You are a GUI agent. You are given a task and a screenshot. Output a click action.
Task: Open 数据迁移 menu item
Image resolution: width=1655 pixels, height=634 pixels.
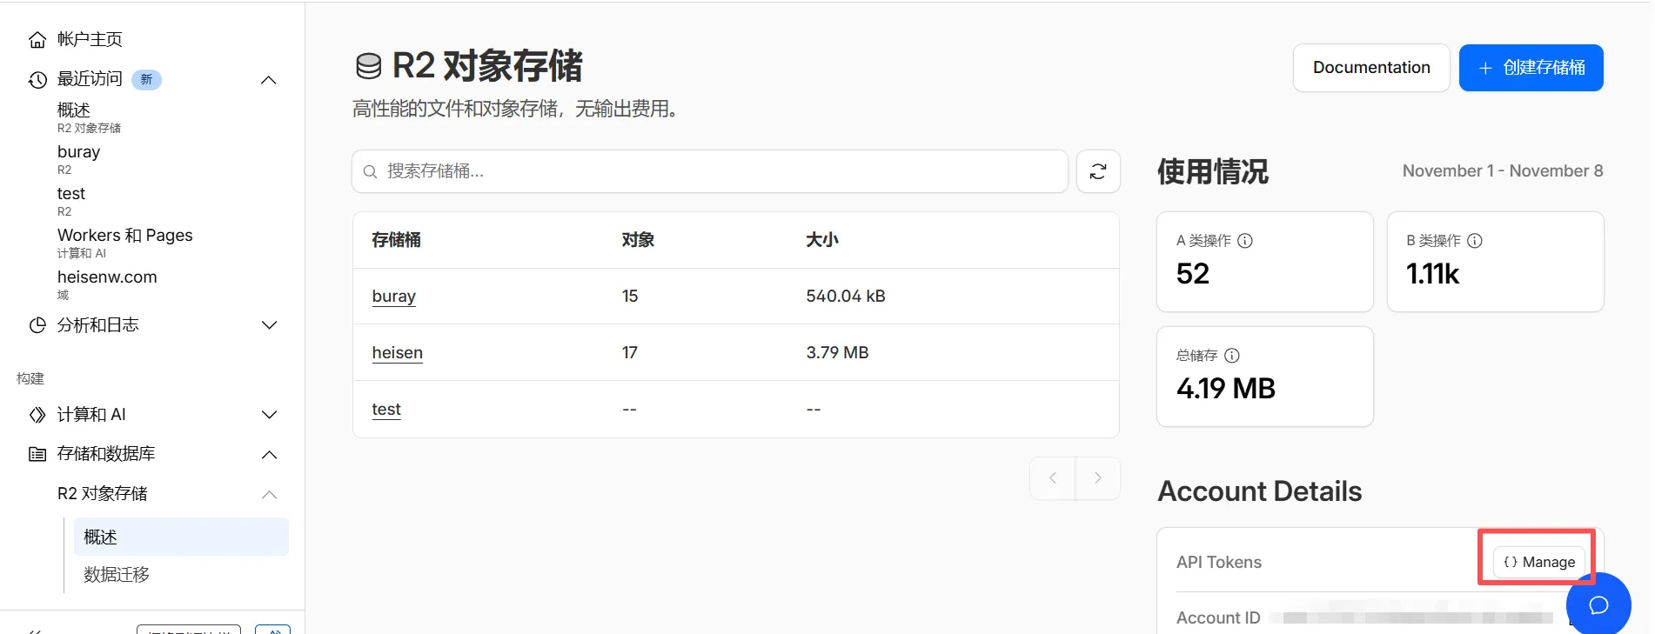pos(117,575)
